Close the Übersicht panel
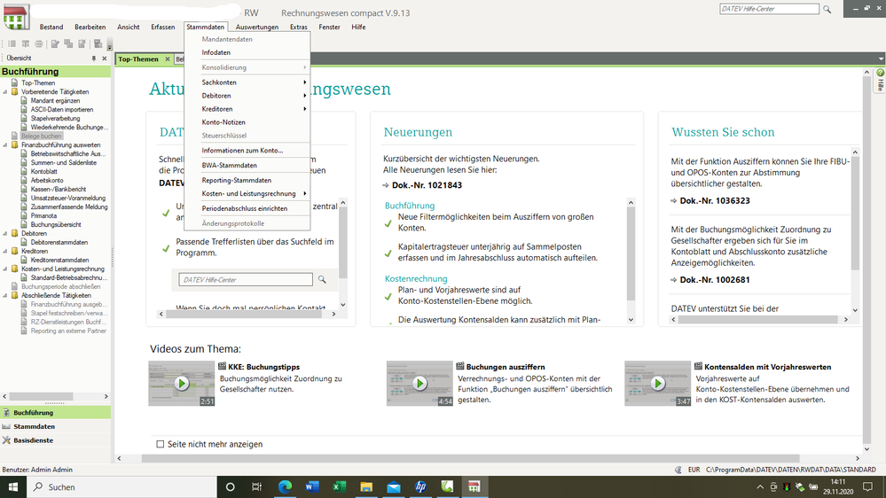This screenshot has width=886, height=498. [104, 58]
